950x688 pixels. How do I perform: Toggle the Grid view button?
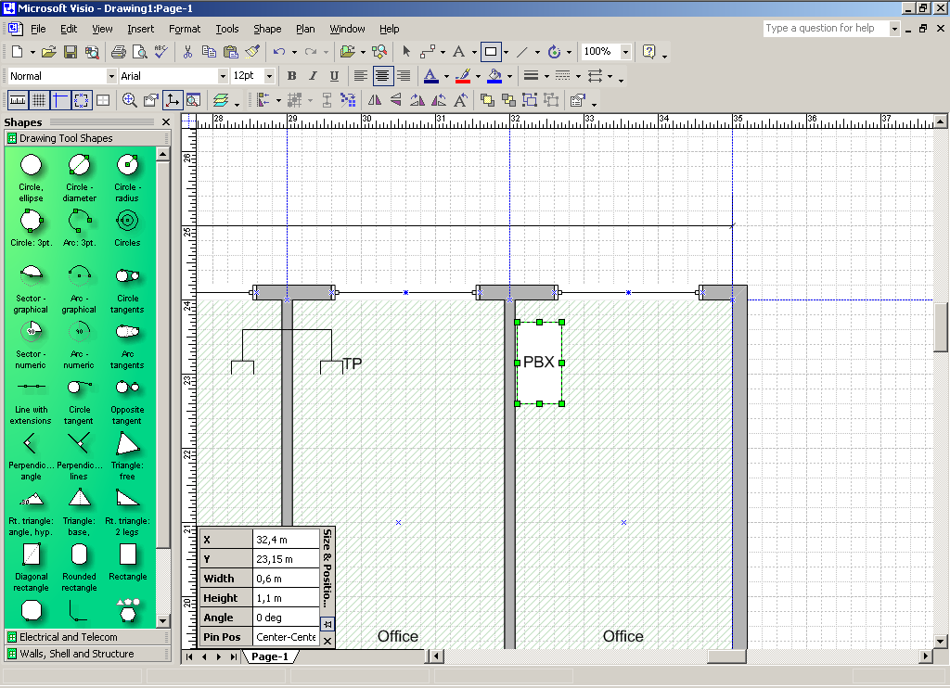click(39, 100)
